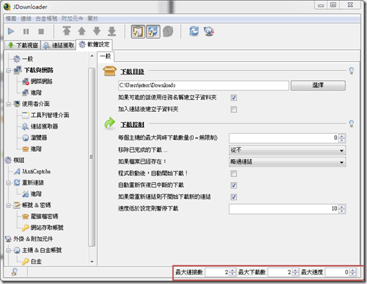Click the 最大速度 spinner field
367x284 pixels.
click(340, 272)
